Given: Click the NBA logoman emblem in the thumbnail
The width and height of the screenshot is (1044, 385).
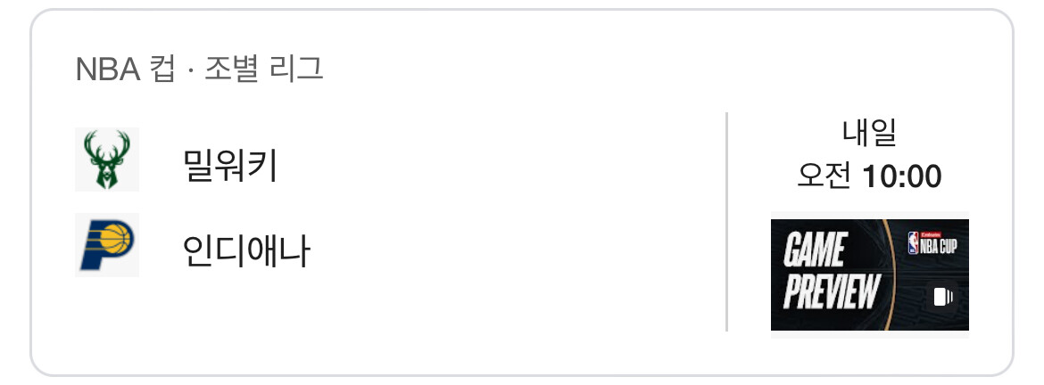Looking at the screenshot, I should click(x=913, y=243).
